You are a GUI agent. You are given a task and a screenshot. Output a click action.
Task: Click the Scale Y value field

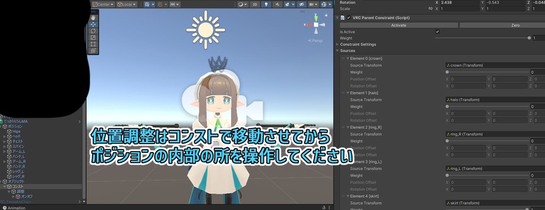tap(505, 9)
